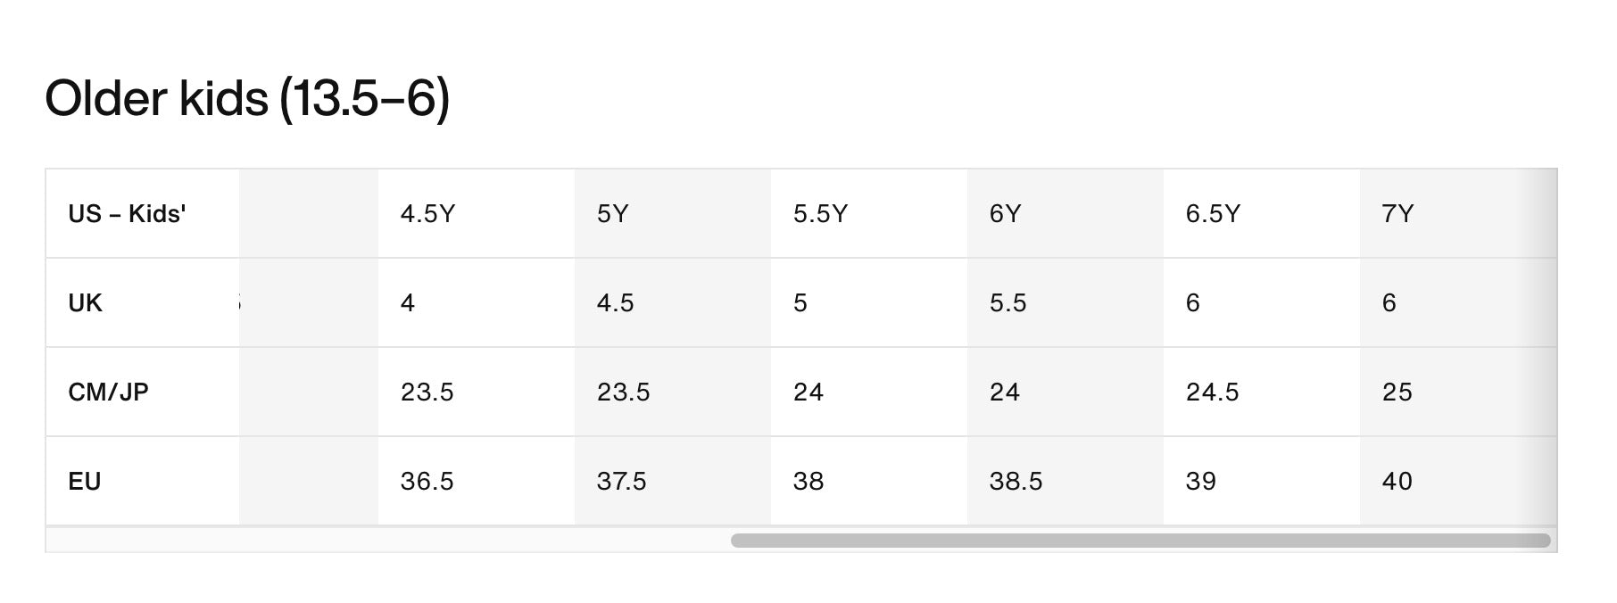Select the UK row header
The height and width of the screenshot is (603, 1617).
(86, 303)
